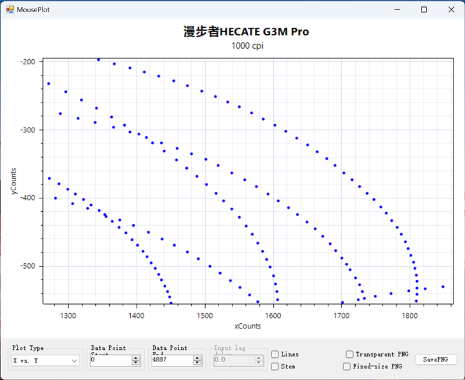Click the -500 y-axis tick label
The image size is (465, 380).
coord(27,266)
